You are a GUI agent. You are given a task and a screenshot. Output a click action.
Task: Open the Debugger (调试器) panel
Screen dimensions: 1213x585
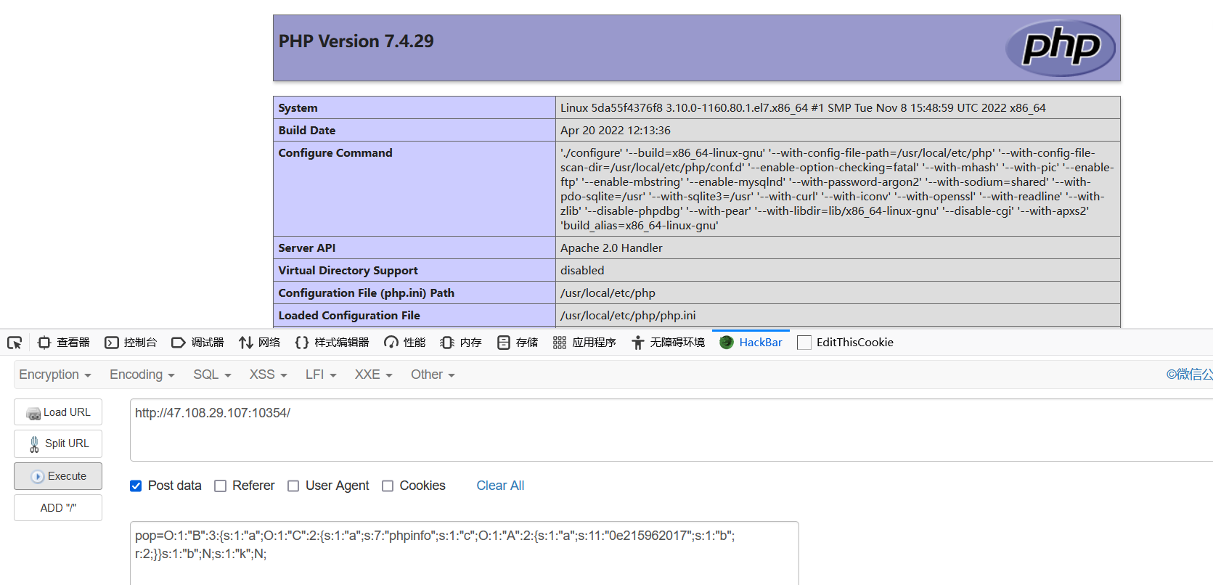click(x=197, y=343)
